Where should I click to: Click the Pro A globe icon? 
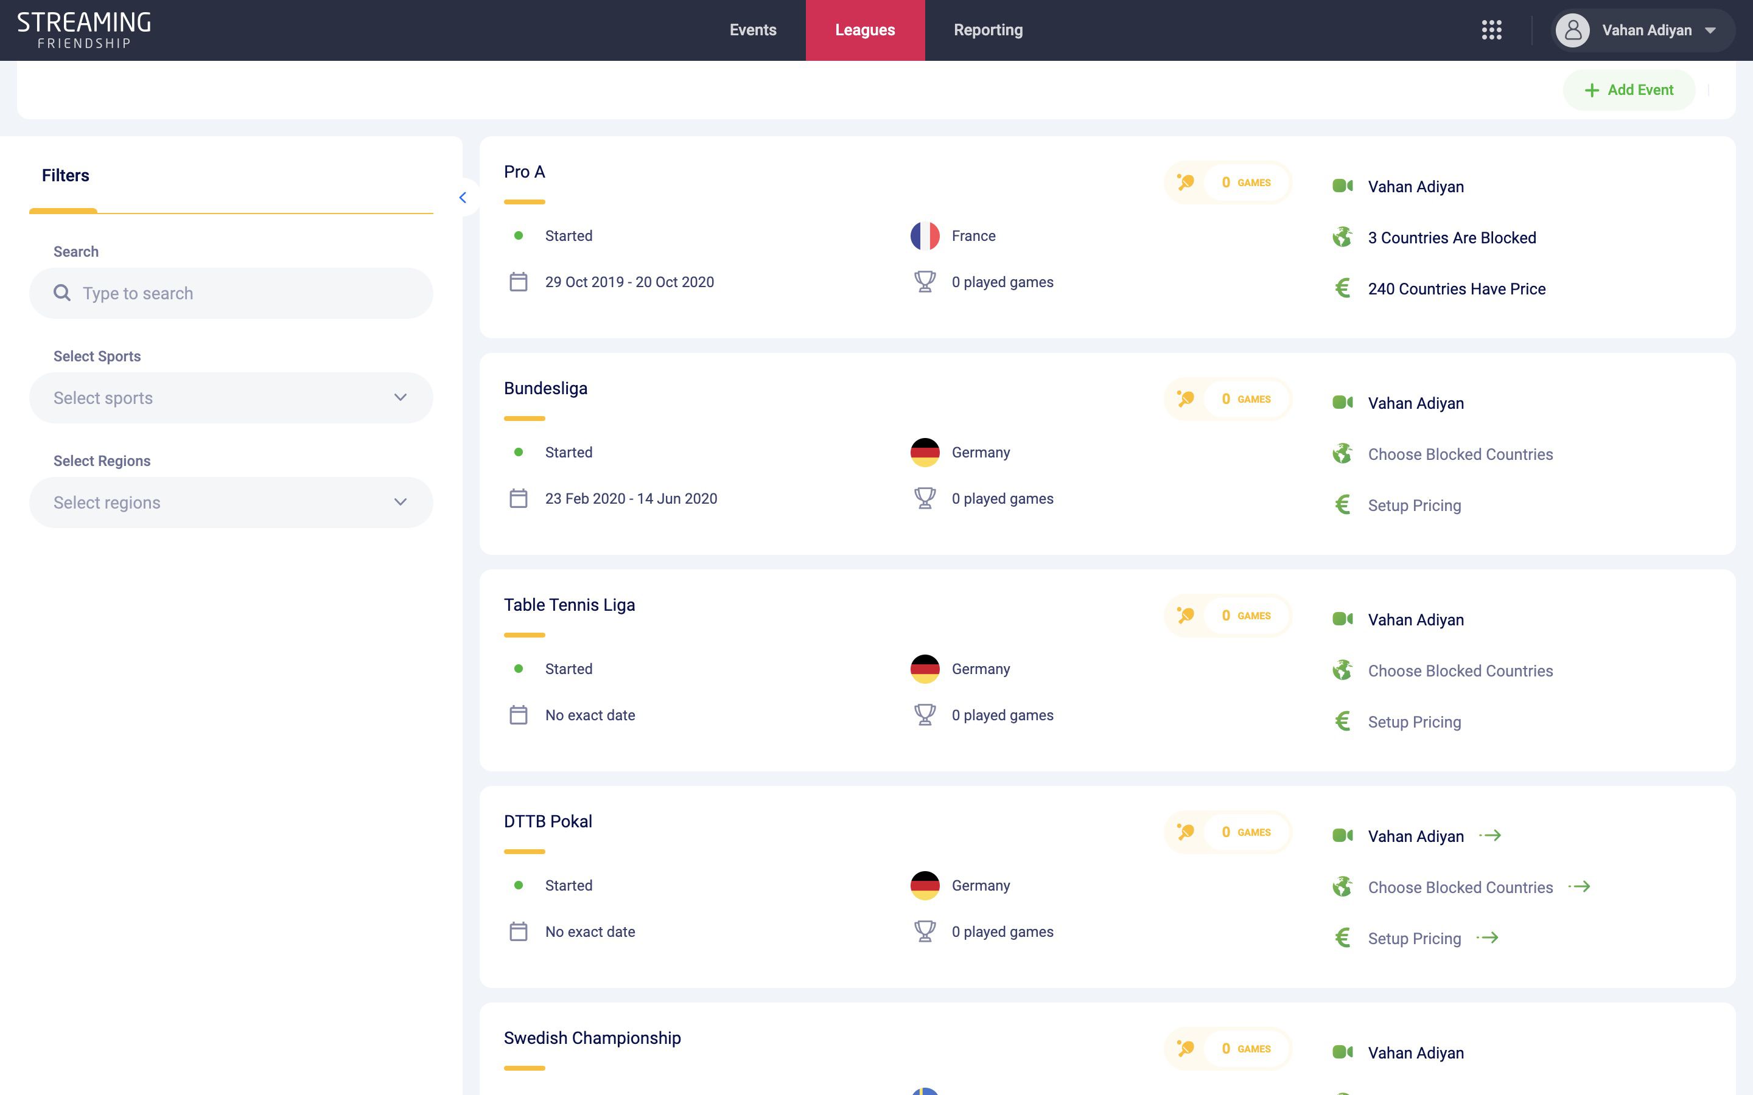pyautogui.click(x=1342, y=237)
